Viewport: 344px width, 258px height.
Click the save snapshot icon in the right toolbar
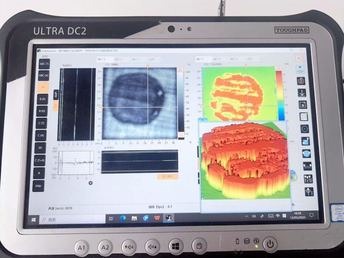303,105
